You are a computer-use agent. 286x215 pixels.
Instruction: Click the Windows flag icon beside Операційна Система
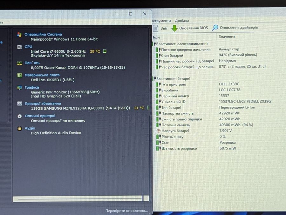(19, 34)
